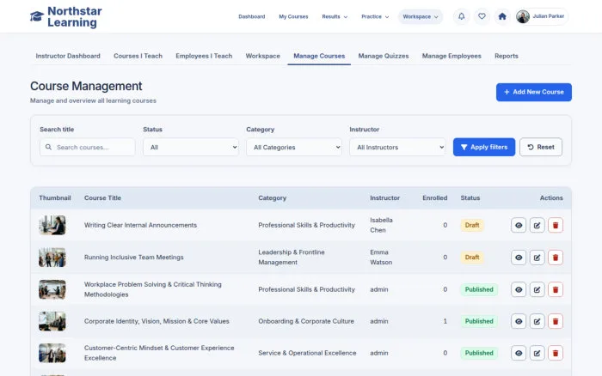
Task: Click Apply filters button
Action: click(x=484, y=147)
